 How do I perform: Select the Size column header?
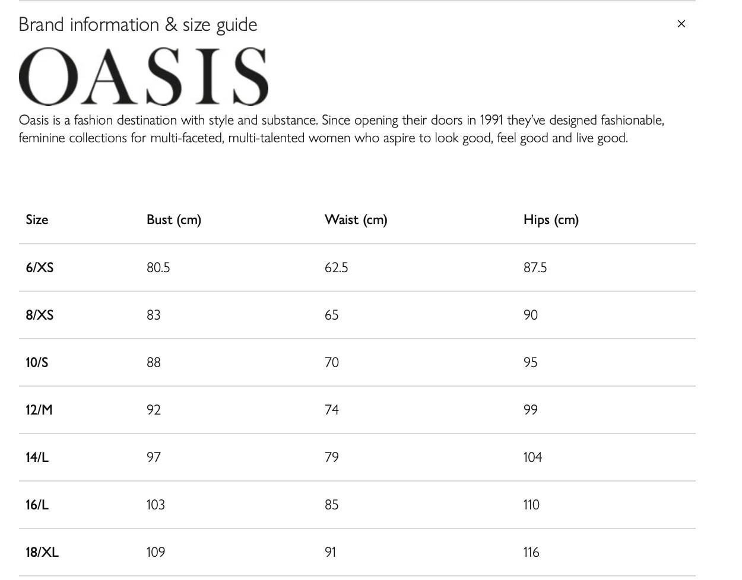(37, 219)
